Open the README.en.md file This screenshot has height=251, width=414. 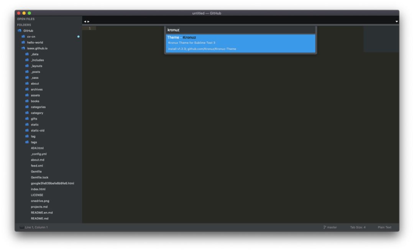42,212
